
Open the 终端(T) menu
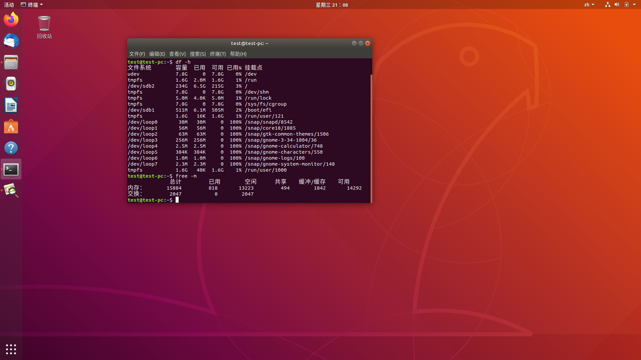(218, 54)
